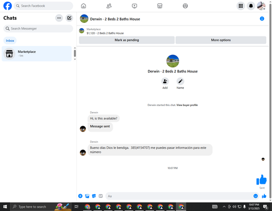Open the Marketplace chat thread
The image size is (272, 211).
(36, 54)
